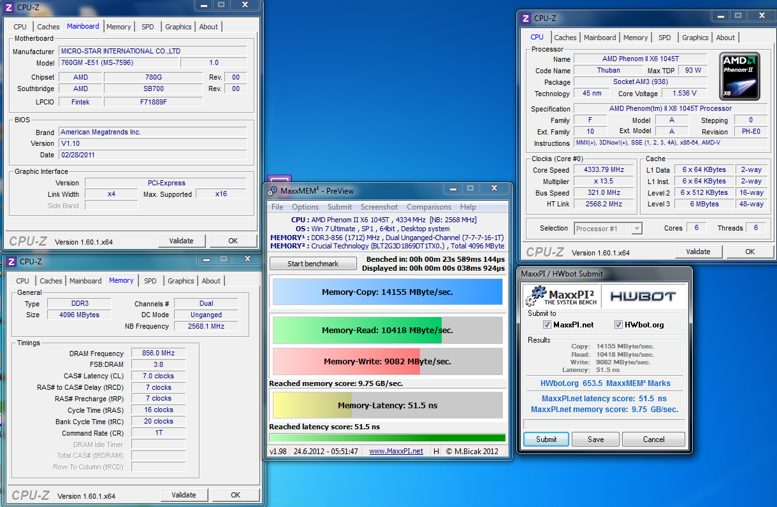Open the Options menu in MaxxMEM²
This screenshot has height=507, width=777.
305,207
